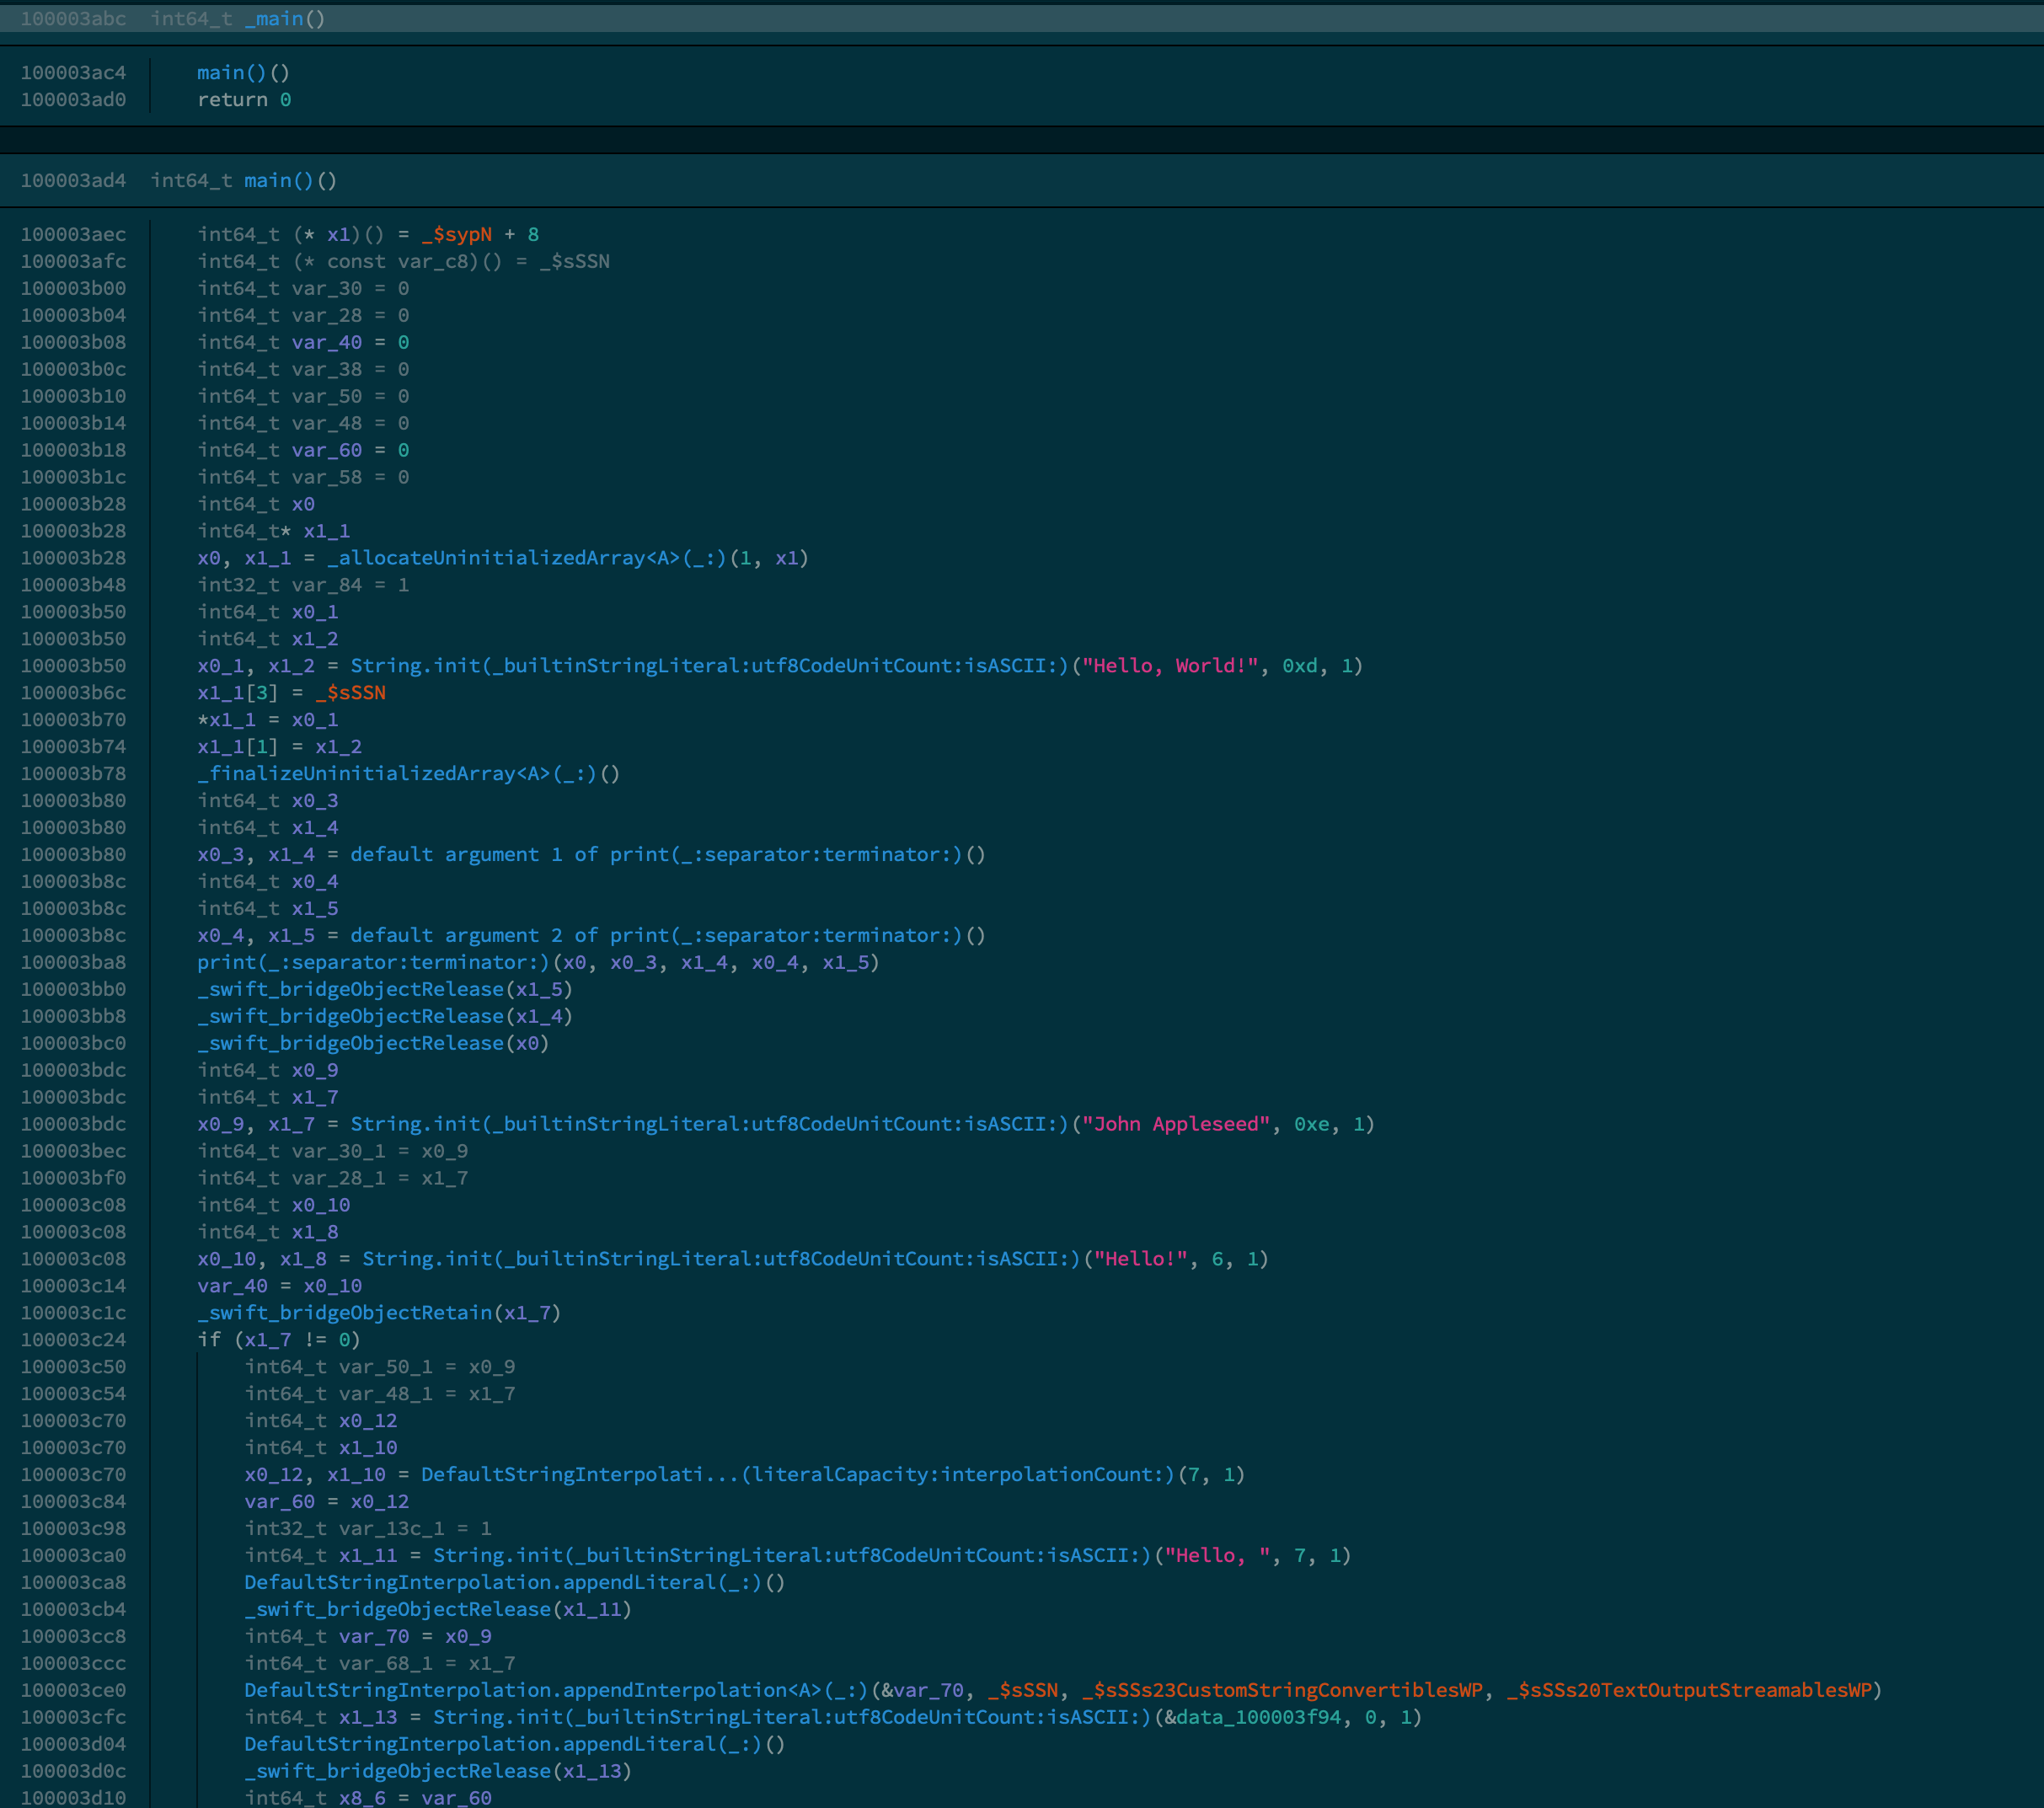Open _swift_bridgeObjectRetain(x1_7) call
Image resolution: width=2044 pixels, height=1808 pixels.
pyautogui.click(x=379, y=1314)
